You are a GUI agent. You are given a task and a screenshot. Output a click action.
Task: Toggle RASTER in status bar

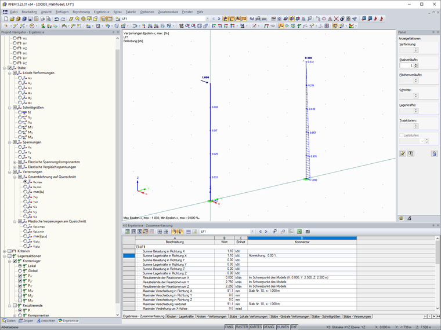click(241, 327)
